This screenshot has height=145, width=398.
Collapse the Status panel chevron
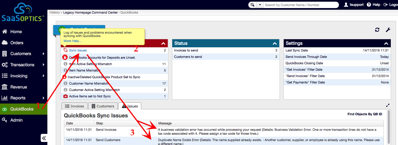point(275,43)
